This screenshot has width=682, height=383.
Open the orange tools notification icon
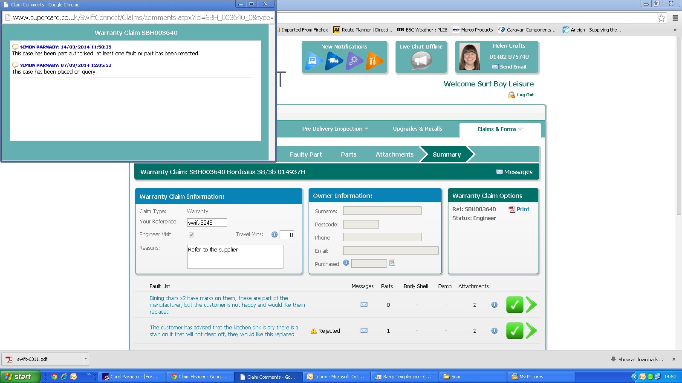pos(374,61)
